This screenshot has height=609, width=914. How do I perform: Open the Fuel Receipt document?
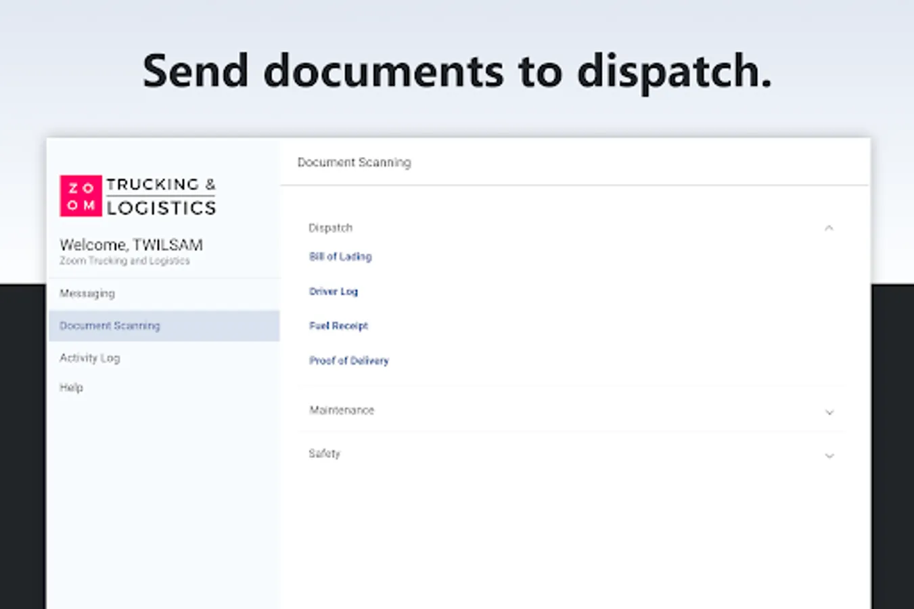pos(338,325)
